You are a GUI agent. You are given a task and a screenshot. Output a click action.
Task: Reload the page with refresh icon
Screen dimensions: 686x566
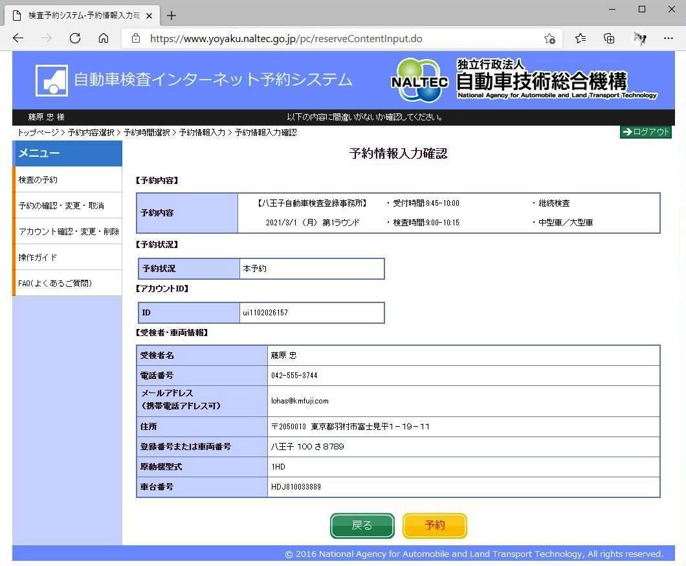pos(75,38)
